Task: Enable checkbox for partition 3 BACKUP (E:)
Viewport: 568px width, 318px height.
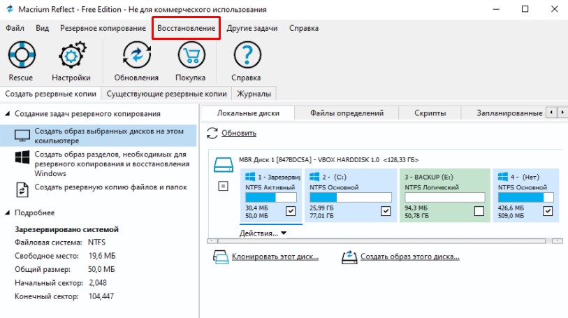Action: click(479, 211)
